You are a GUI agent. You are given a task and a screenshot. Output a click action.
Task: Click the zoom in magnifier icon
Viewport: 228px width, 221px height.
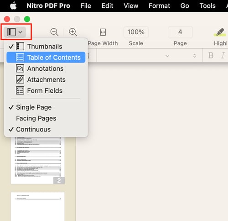coord(73,32)
